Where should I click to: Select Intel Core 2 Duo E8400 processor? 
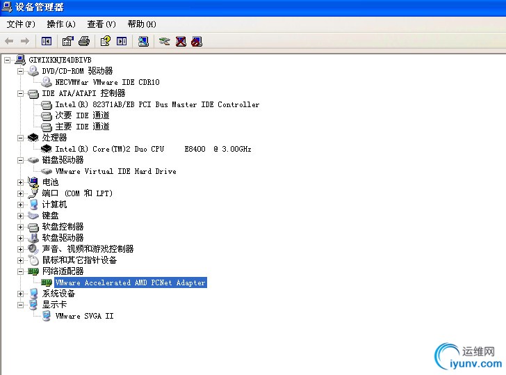[153, 149]
